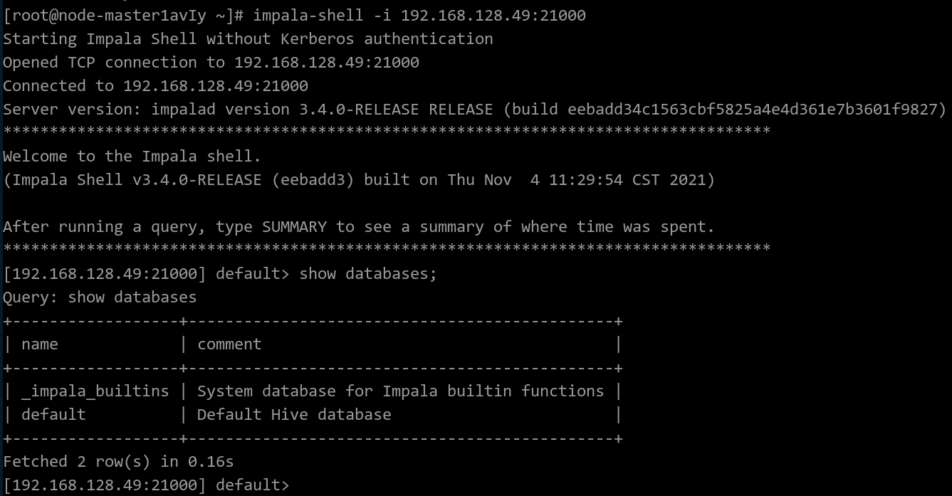Click the 'Fetched 2 row(s)' result line
The width and height of the screenshot is (952, 496).
(118, 461)
